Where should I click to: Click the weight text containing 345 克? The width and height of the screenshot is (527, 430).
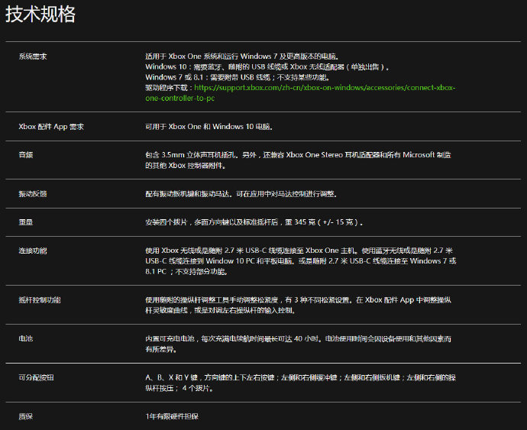(x=254, y=222)
